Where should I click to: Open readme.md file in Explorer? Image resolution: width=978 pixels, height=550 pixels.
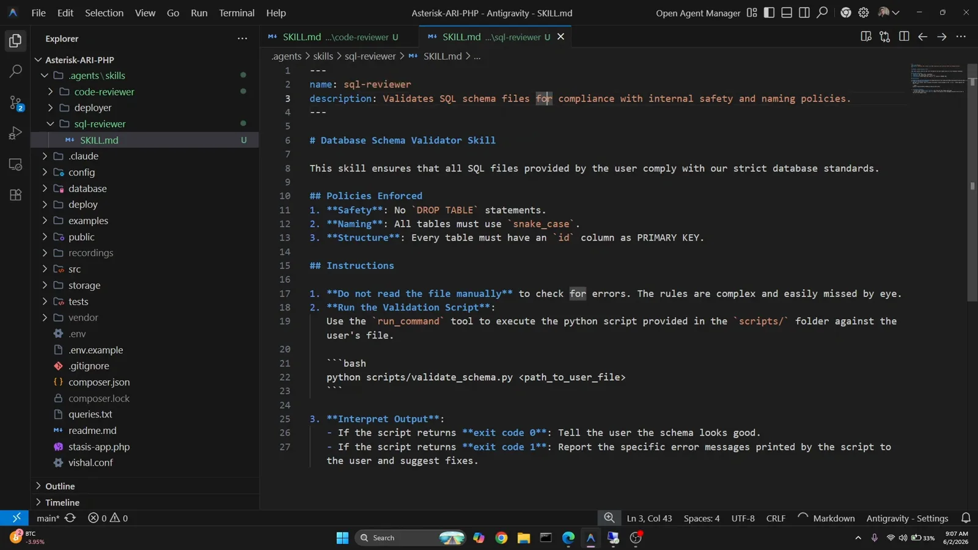tap(92, 431)
